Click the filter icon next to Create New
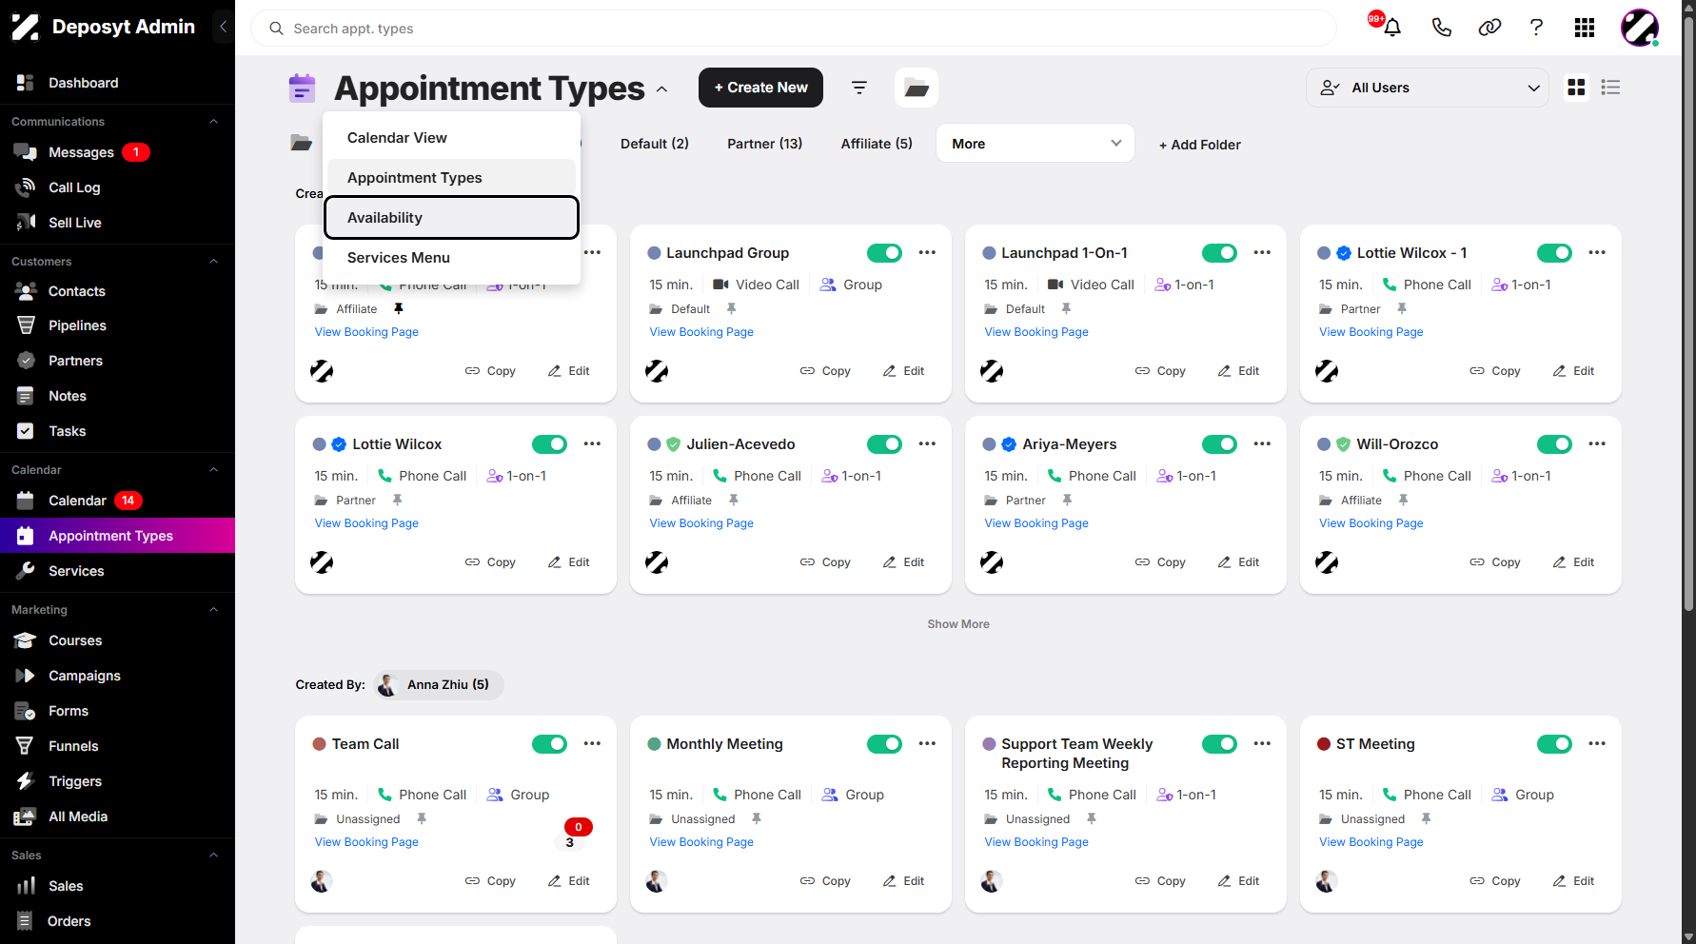 [x=859, y=88]
